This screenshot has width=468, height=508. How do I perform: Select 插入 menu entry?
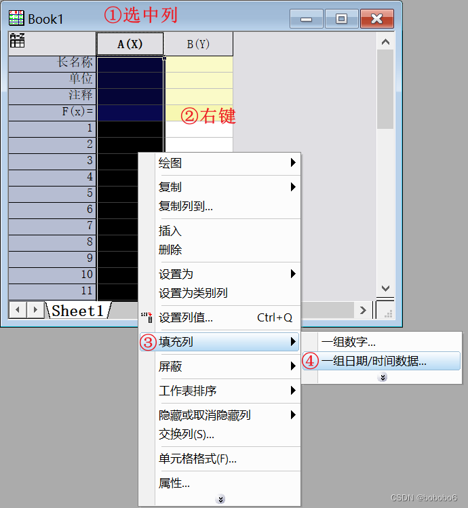click(x=220, y=231)
